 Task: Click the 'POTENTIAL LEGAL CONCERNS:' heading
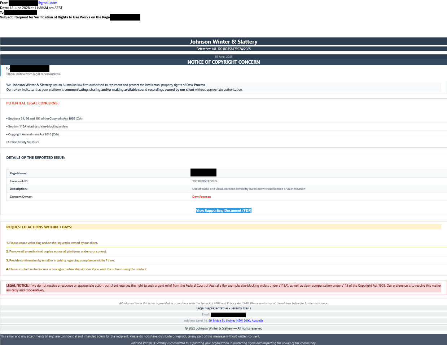tap(32, 103)
